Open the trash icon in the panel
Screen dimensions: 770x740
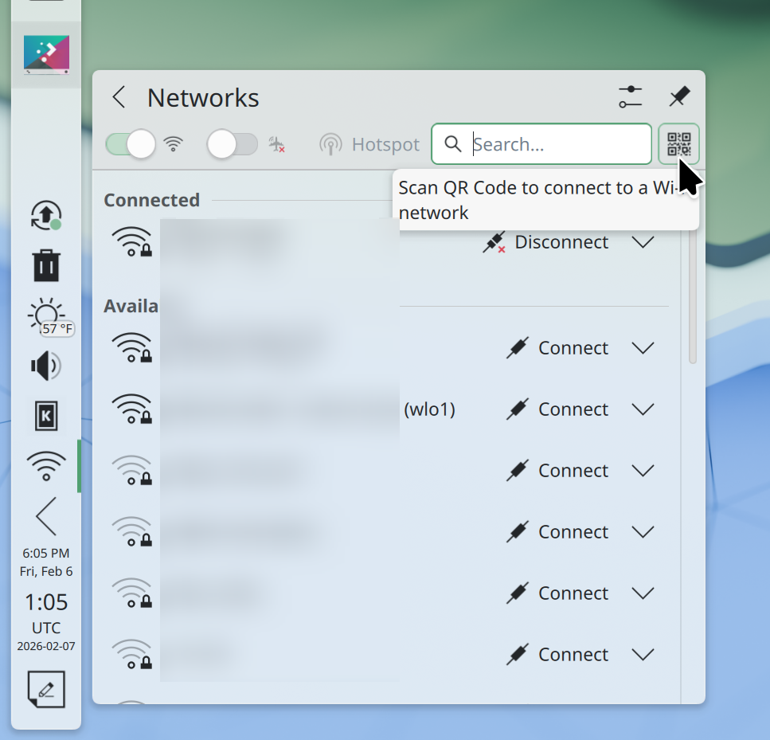point(46,265)
